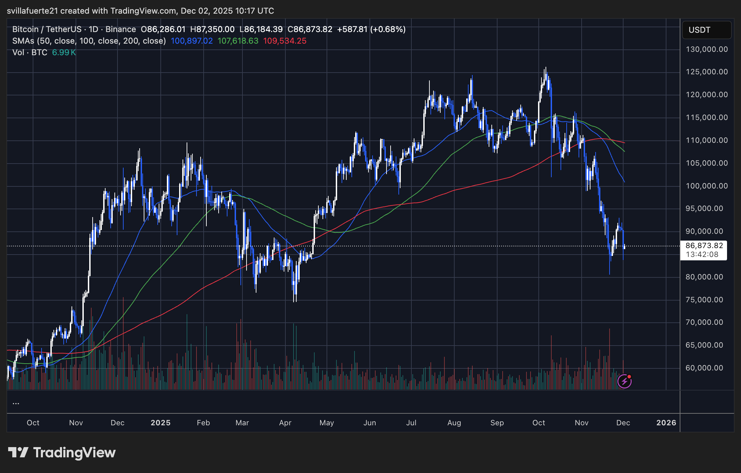The image size is (741, 473).
Task: Click the USDT currency button
Action: click(707, 30)
